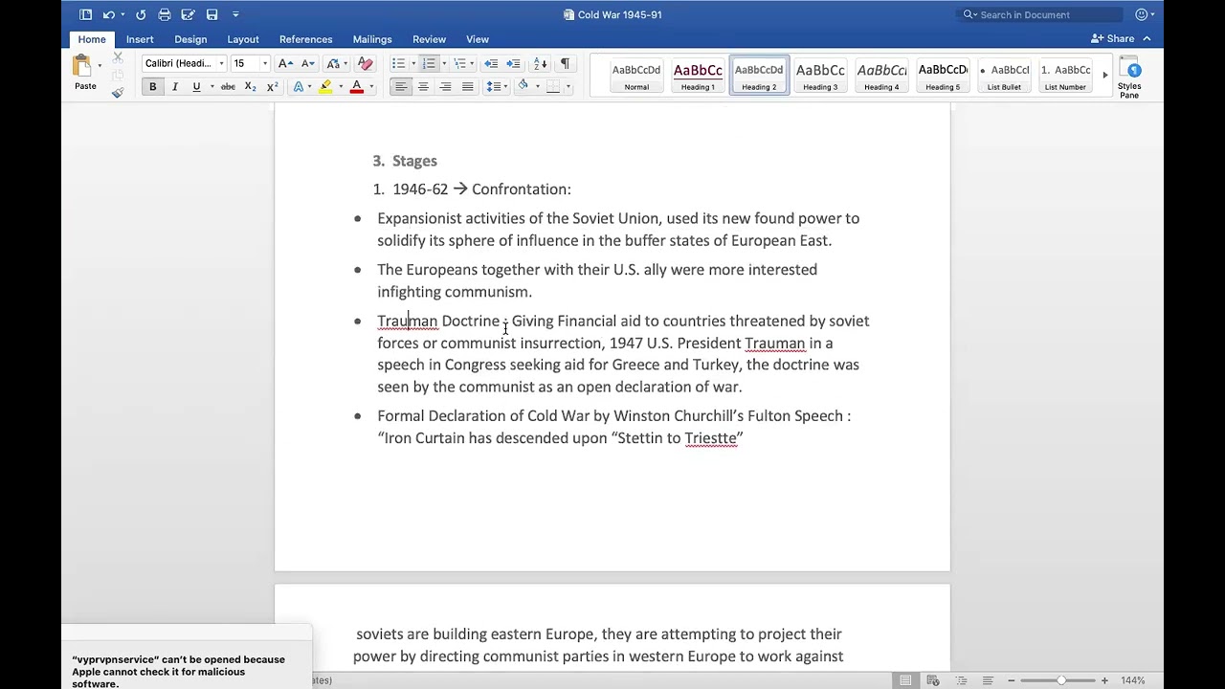Increase the paragraph indent
Viewport: 1225px width, 689px height.
514,63
